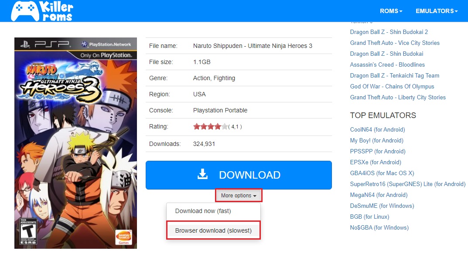
Task: Click the console value Playstation Portable
Action: point(220,110)
